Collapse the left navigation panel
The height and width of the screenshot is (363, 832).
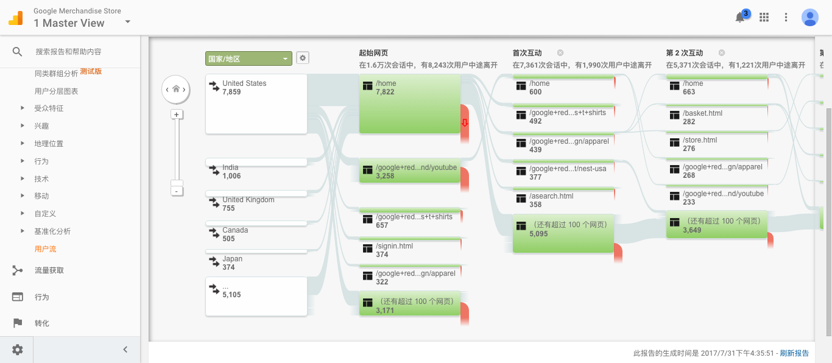point(125,350)
